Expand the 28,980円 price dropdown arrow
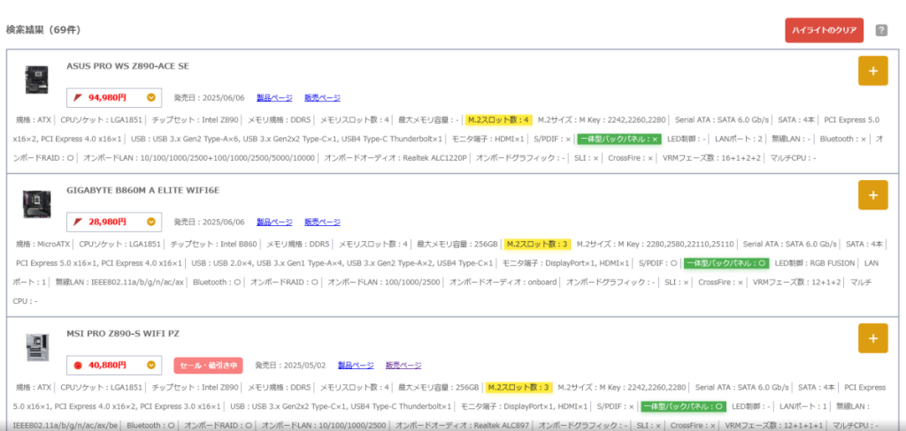Viewport: 906px width, 431px height. pos(150,222)
